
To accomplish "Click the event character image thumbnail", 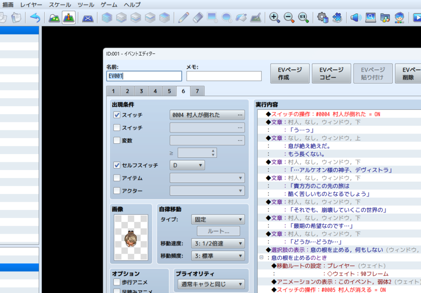I will point(131,237).
